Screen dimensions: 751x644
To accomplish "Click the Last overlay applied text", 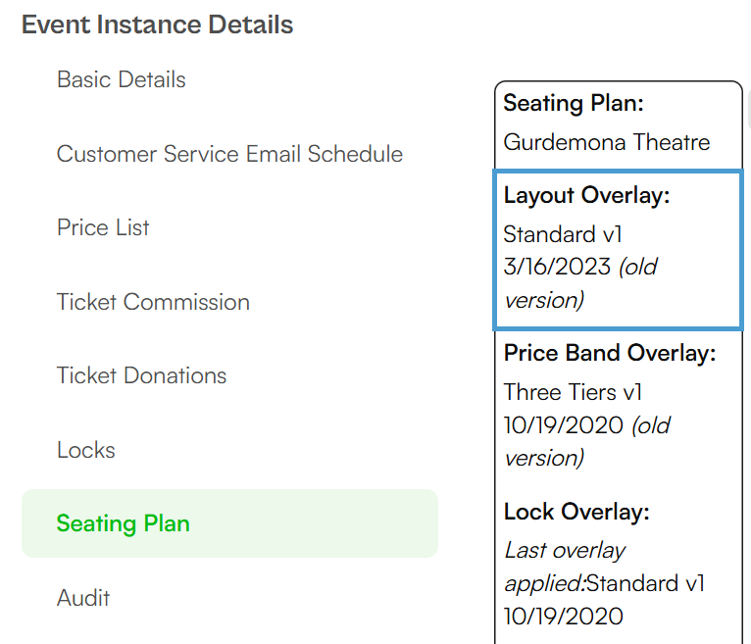I will (x=564, y=567).
